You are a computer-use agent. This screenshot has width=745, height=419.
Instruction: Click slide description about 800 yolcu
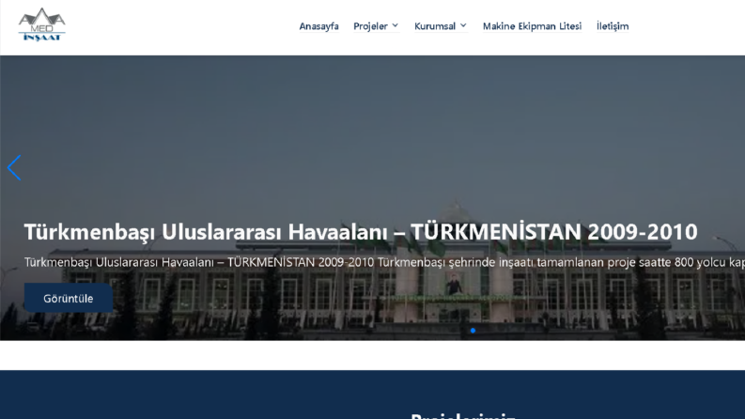[x=384, y=262]
